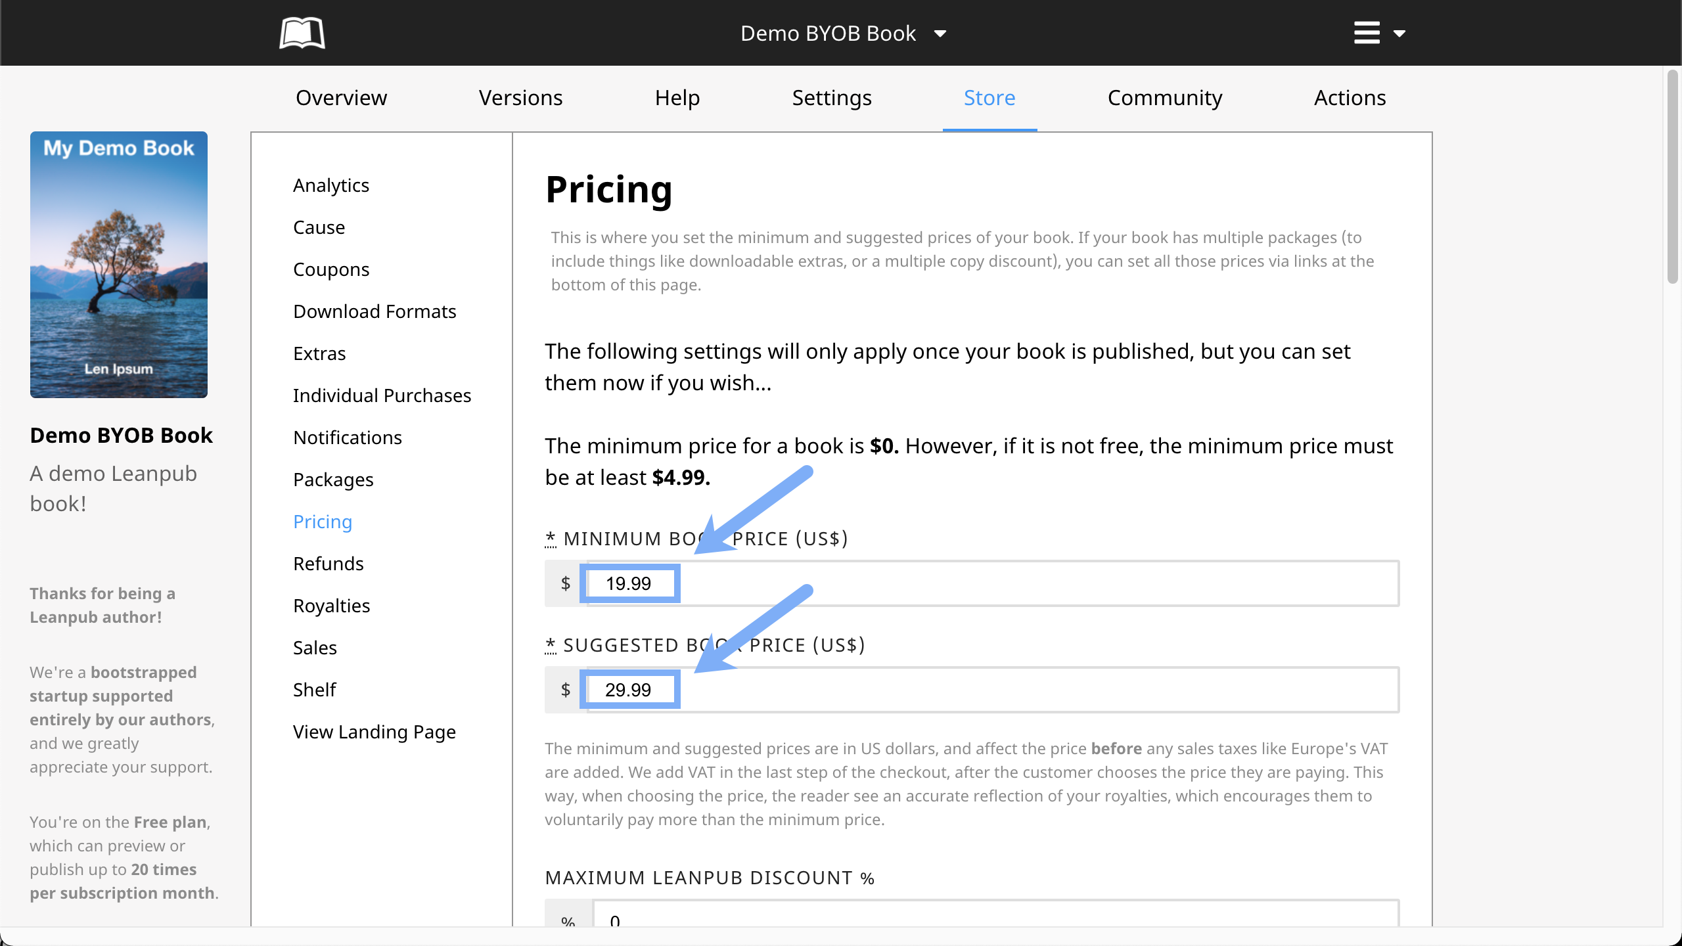Open the Coupons page link
Image resolution: width=1682 pixels, height=946 pixels.
pos(331,269)
